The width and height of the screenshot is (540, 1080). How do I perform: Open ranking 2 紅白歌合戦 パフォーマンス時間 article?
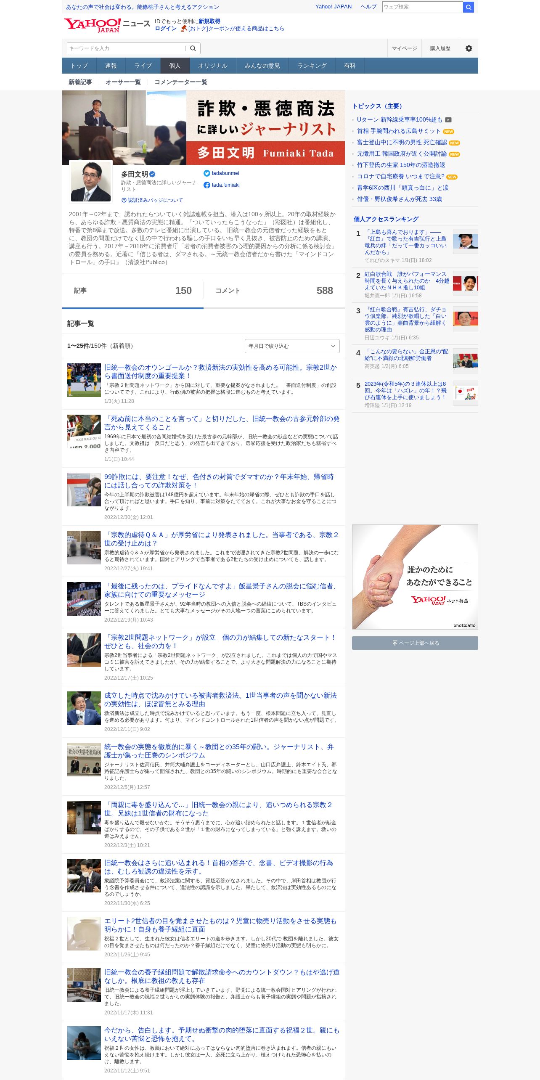(x=407, y=281)
